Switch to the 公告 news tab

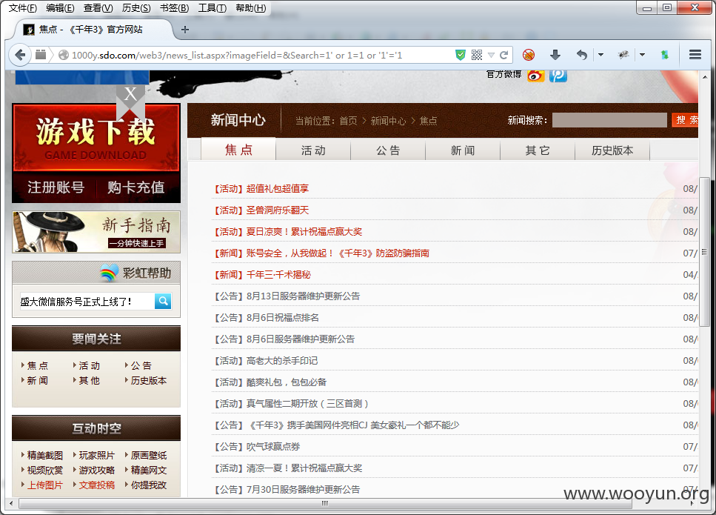click(x=388, y=150)
